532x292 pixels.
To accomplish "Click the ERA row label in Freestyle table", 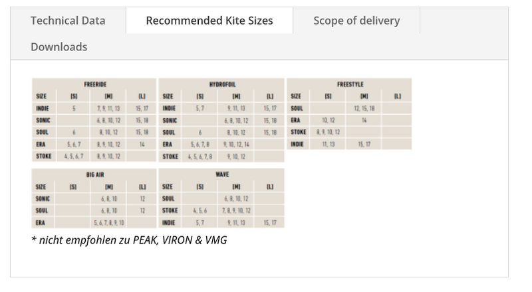I will click(296, 120).
